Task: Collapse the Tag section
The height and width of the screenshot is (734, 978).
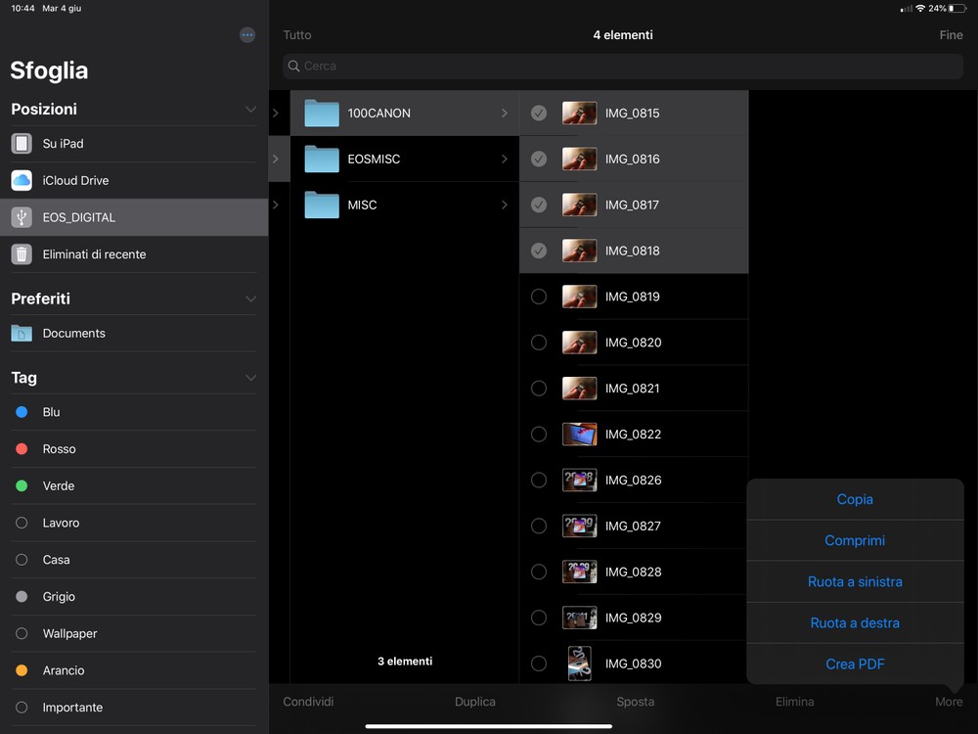Action: pyautogui.click(x=250, y=378)
